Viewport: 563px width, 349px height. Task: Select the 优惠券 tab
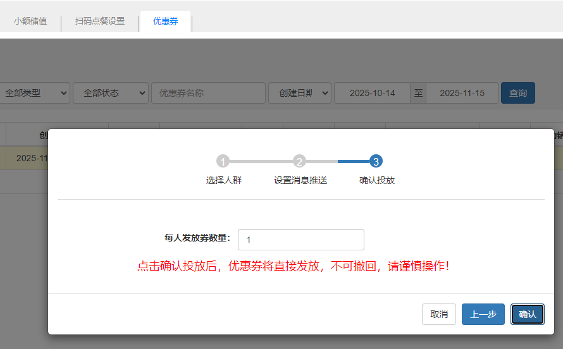coord(165,21)
